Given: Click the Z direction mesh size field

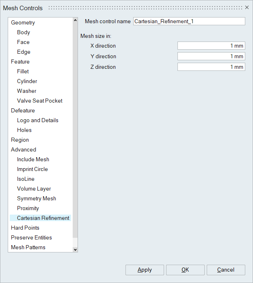Looking at the screenshot, I should [211, 67].
